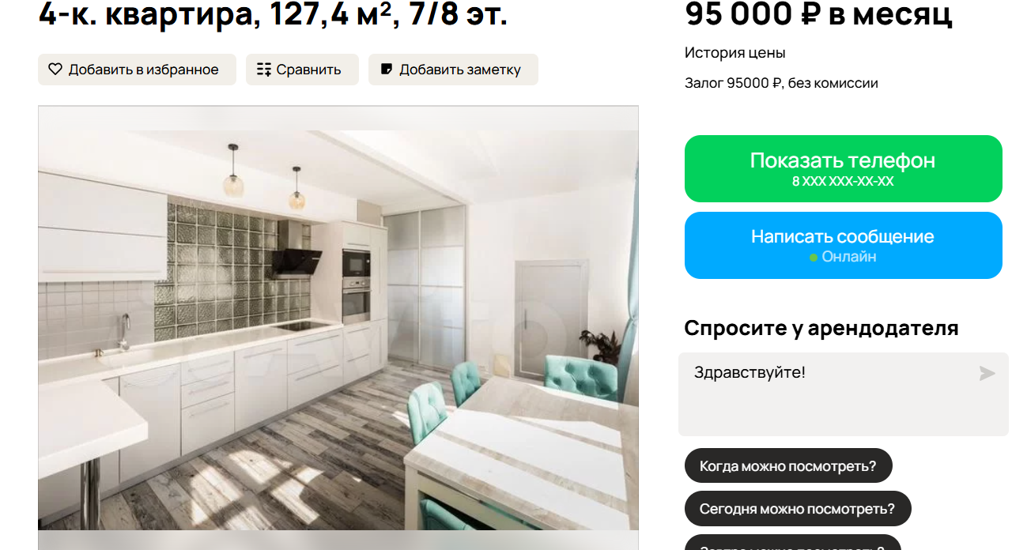
Task: Choose Сегодня можно посмотреть? quick question
Action: pyautogui.click(x=798, y=508)
